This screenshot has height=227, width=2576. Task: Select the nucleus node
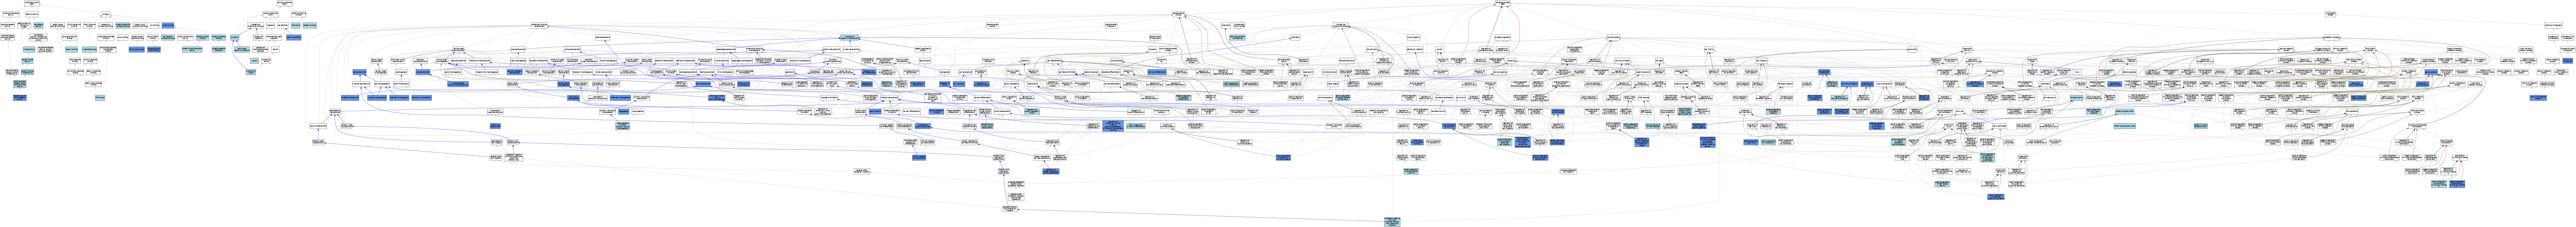254,61
